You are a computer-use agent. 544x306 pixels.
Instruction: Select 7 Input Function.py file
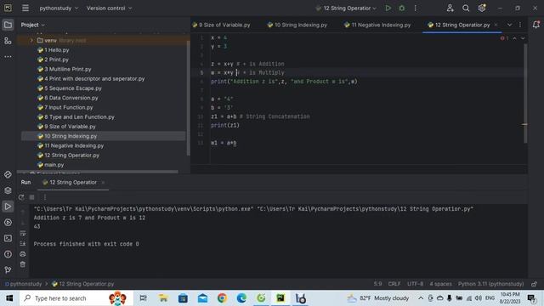pos(65,107)
